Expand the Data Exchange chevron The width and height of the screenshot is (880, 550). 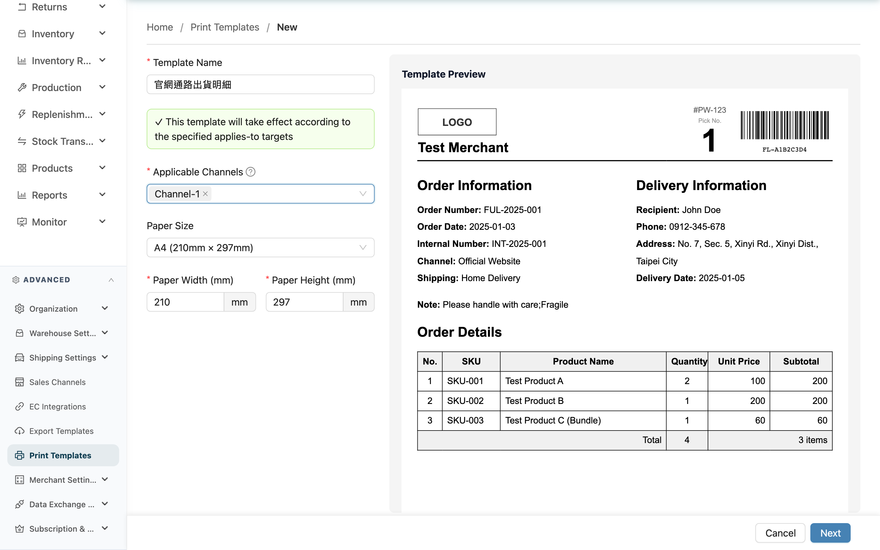105,504
